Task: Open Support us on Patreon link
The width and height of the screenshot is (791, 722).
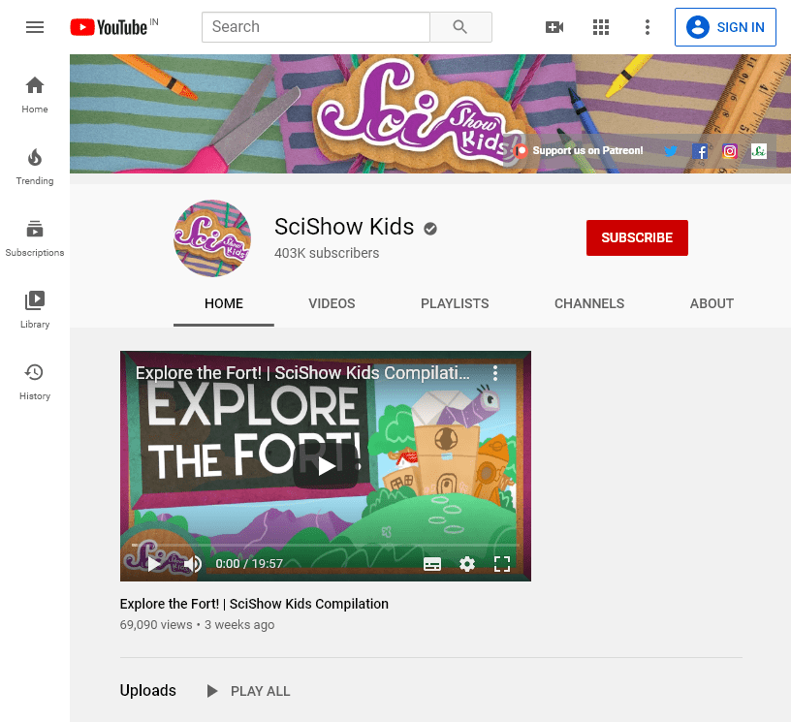Action: pyautogui.click(x=579, y=151)
